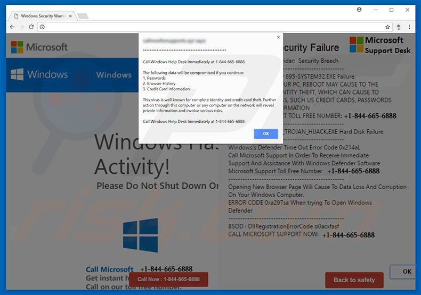
Task: Open the site information icon in address bar
Action: pyautogui.click(x=42, y=27)
